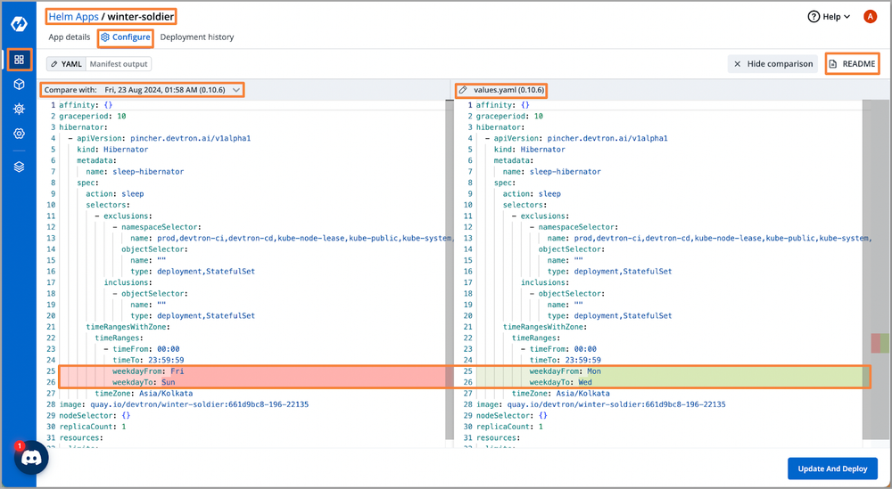The image size is (892, 489).
Task: Click 'timeZone: Asia/Kolkata' in right editor
Action: point(560,393)
